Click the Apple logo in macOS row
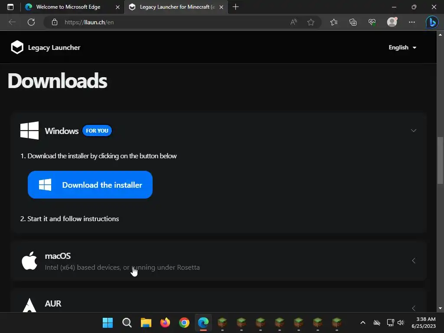 coord(29,261)
